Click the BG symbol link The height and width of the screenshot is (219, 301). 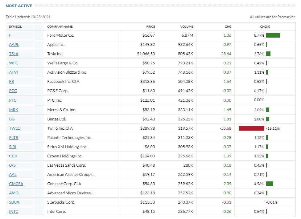coord(12,119)
